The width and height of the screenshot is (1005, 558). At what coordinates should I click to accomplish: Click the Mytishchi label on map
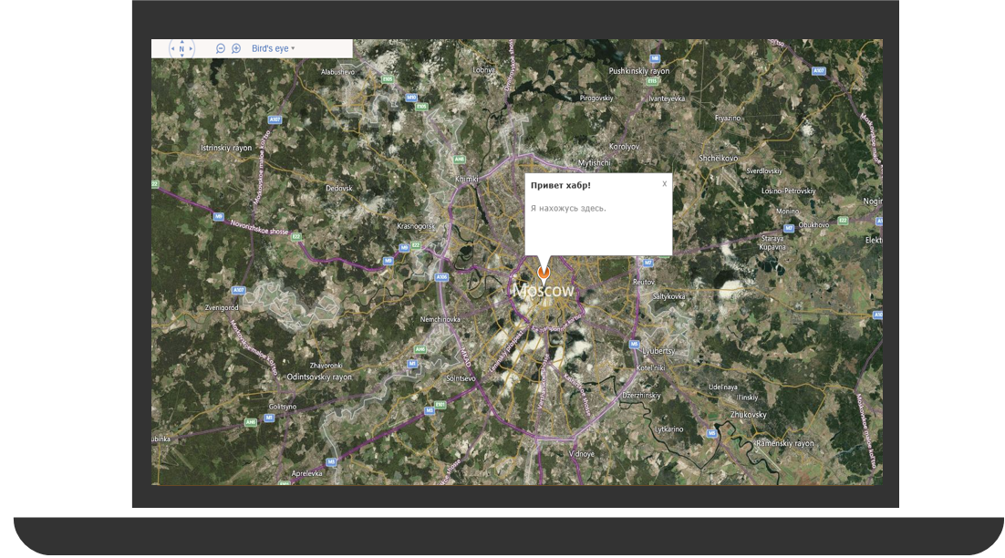tap(595, 162)
